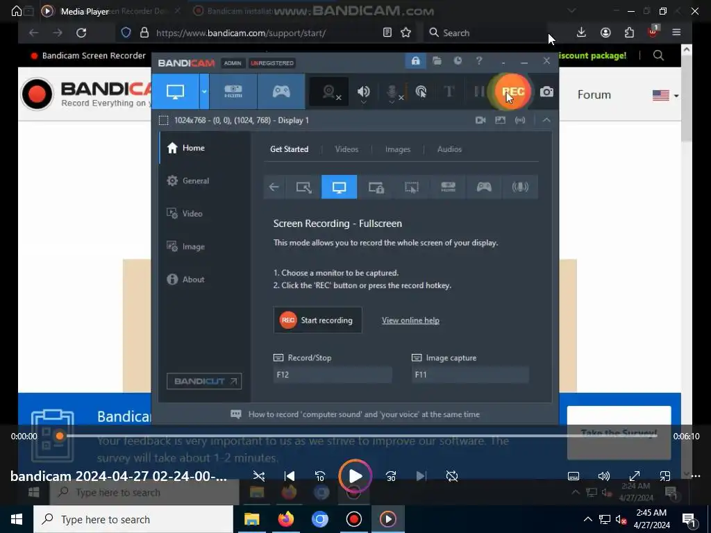
Task: Switch to the Audios tab in Bandicam
Action: pos(449,149)
